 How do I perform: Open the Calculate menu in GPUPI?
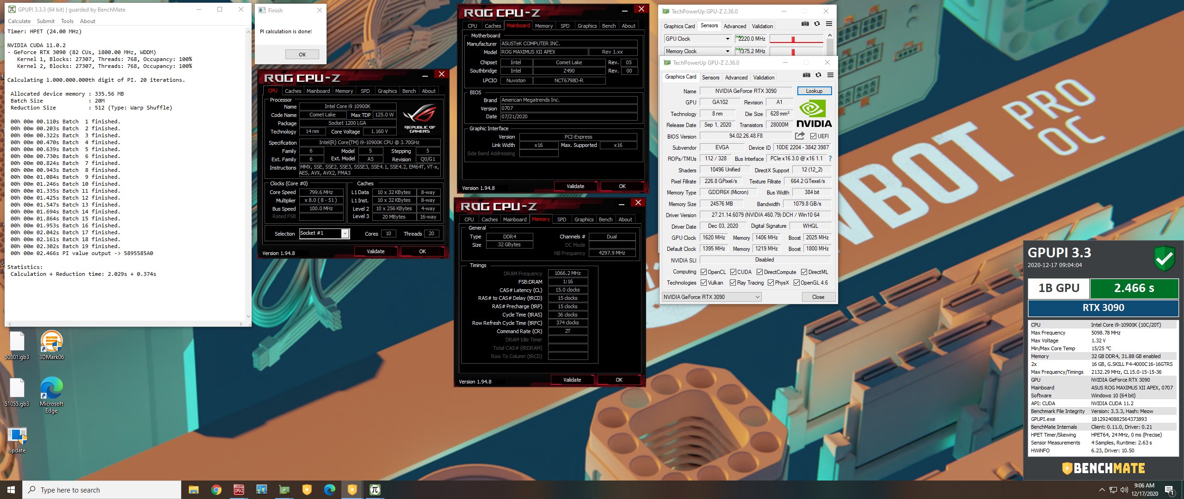coord(19,21)
